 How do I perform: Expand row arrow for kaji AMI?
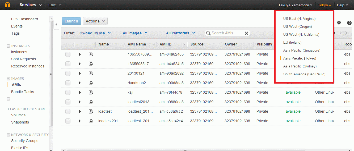pos(80,92)
